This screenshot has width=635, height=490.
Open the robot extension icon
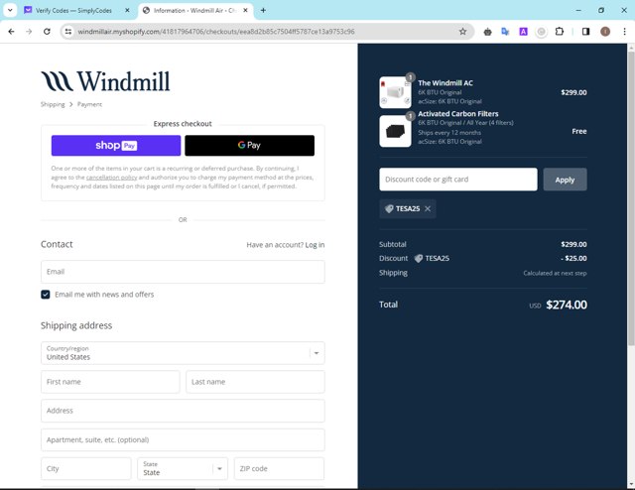pos(487,32)
